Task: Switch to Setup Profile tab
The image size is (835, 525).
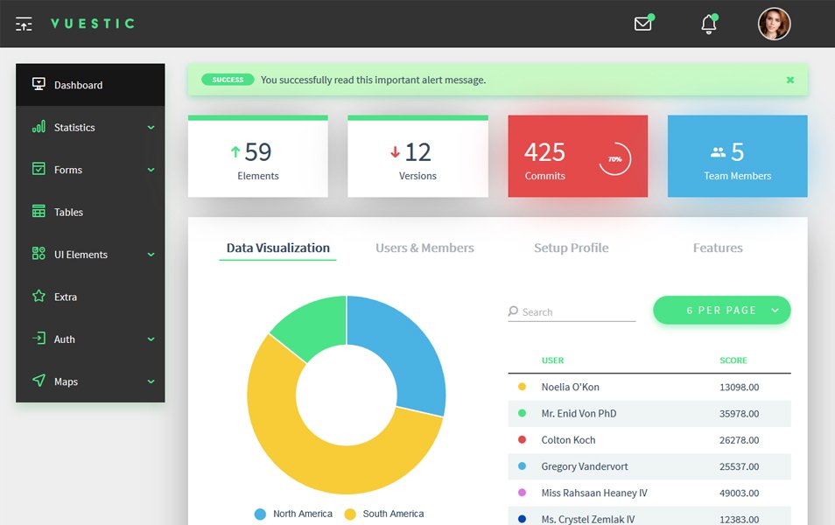Action: pyautogui.click(x=572, y=248)
